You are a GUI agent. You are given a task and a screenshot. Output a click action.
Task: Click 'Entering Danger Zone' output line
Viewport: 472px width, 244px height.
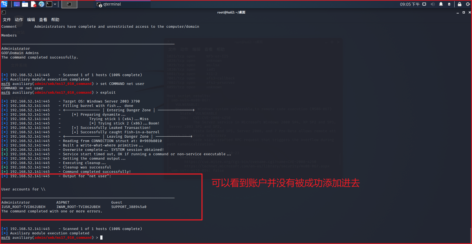pyautogui.click(x=129, y=110)
